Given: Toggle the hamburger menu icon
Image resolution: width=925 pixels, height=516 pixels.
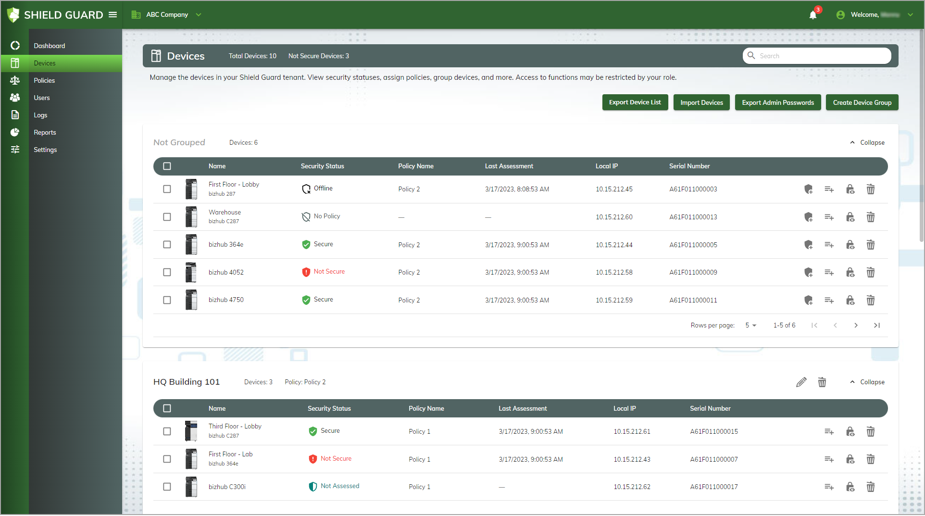Looking at the screenshot, I should (x=113, y=15).
